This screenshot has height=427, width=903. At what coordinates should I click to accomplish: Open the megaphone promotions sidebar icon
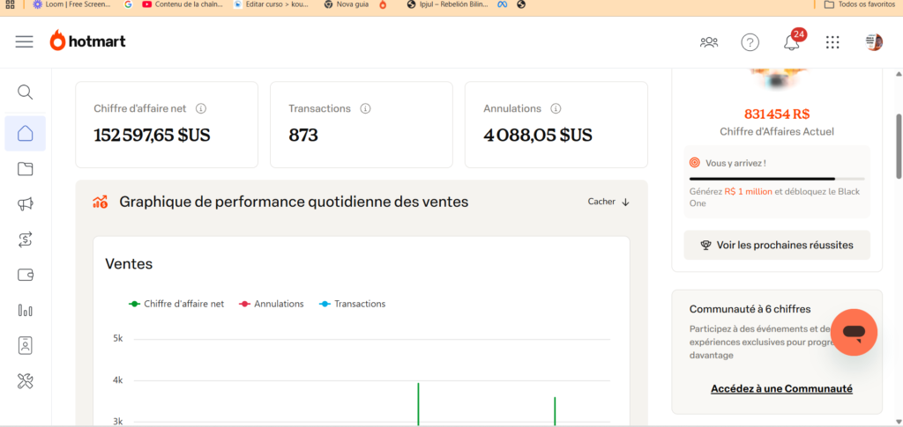(x=26, y=203)
